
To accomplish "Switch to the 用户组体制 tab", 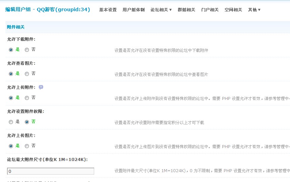I will tap(134, 10).
